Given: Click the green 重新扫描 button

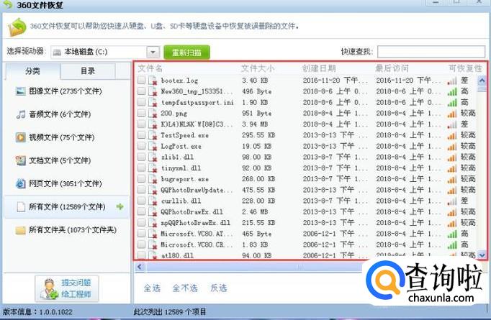Looking at the screenshot, I should click(x=186, y=52).
